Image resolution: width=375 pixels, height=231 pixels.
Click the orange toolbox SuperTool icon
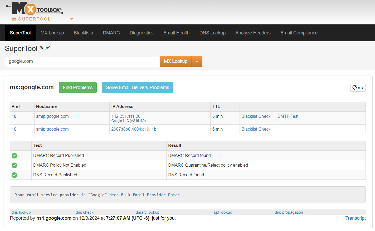coord(14,19)
